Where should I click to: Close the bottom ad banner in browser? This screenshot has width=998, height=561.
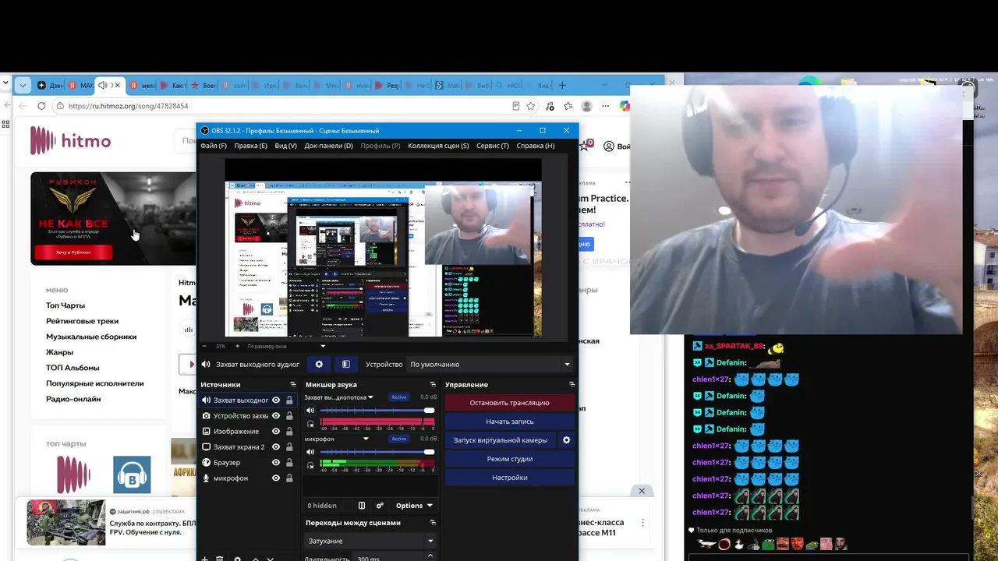click(x=642, y=491)
